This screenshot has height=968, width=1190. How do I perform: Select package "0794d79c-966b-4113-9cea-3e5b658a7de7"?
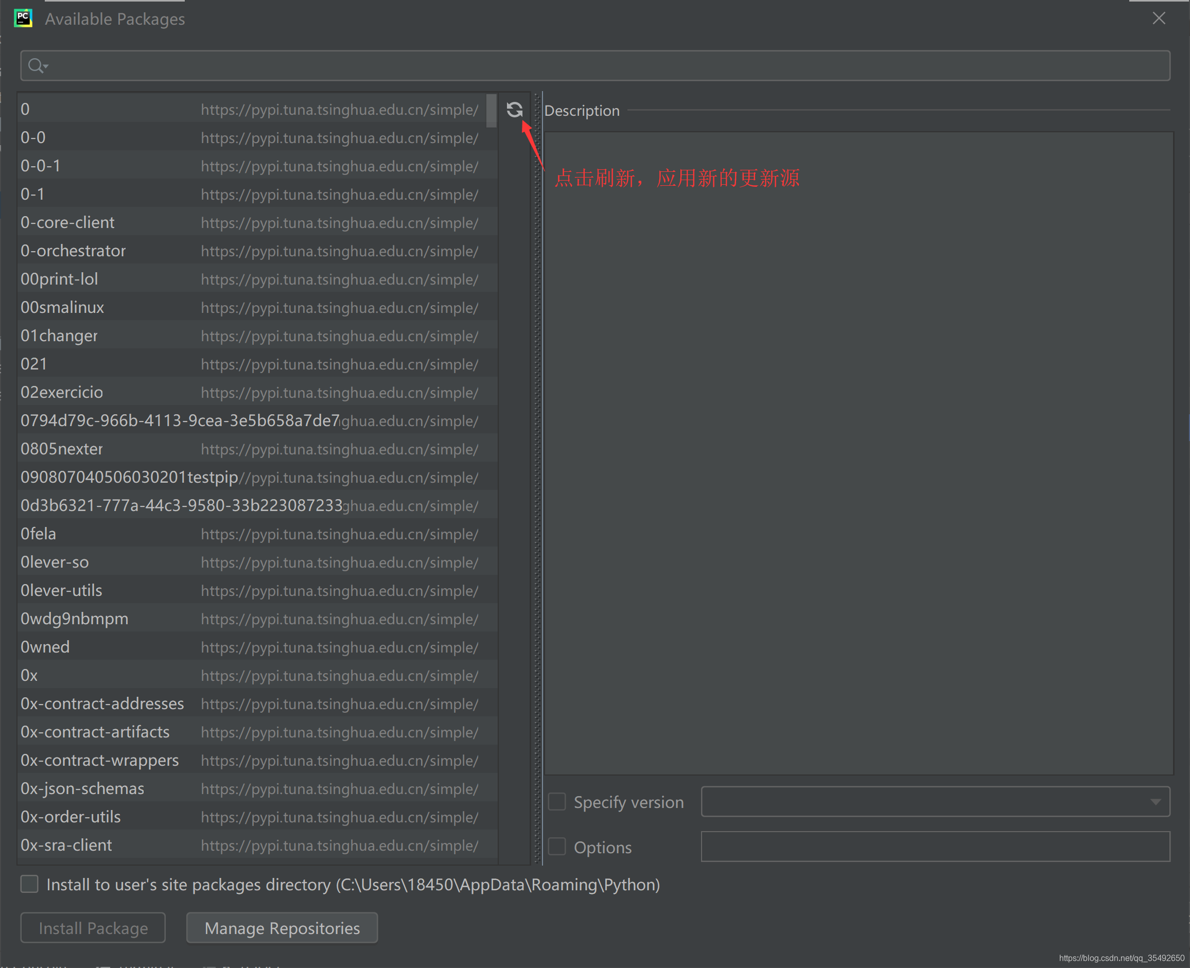coord(258,420)
